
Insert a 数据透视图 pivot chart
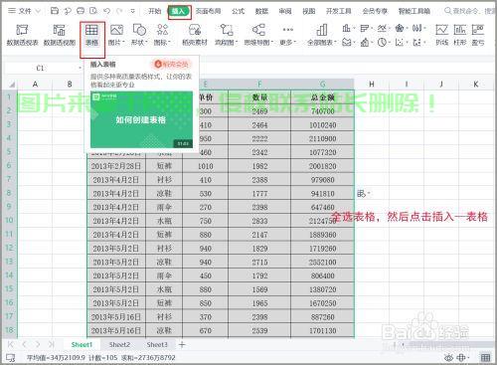click(x=60, y=35)
